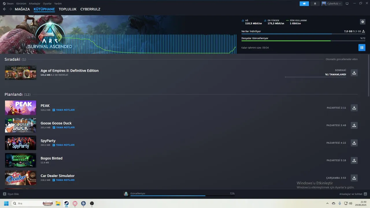370x208 pixels.
Task: Download PEAK update now
Action: [354, 108]
